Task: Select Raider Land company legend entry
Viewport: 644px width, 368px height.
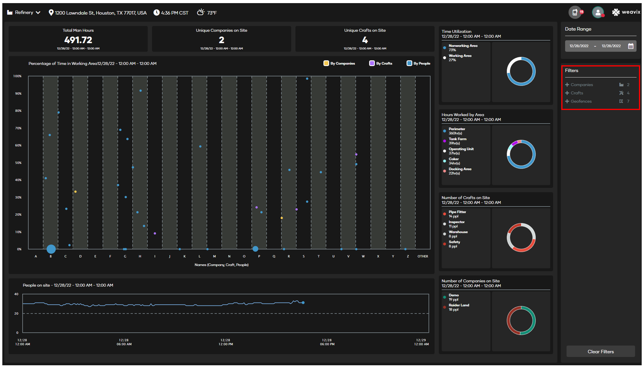Action: pos(456,307)
